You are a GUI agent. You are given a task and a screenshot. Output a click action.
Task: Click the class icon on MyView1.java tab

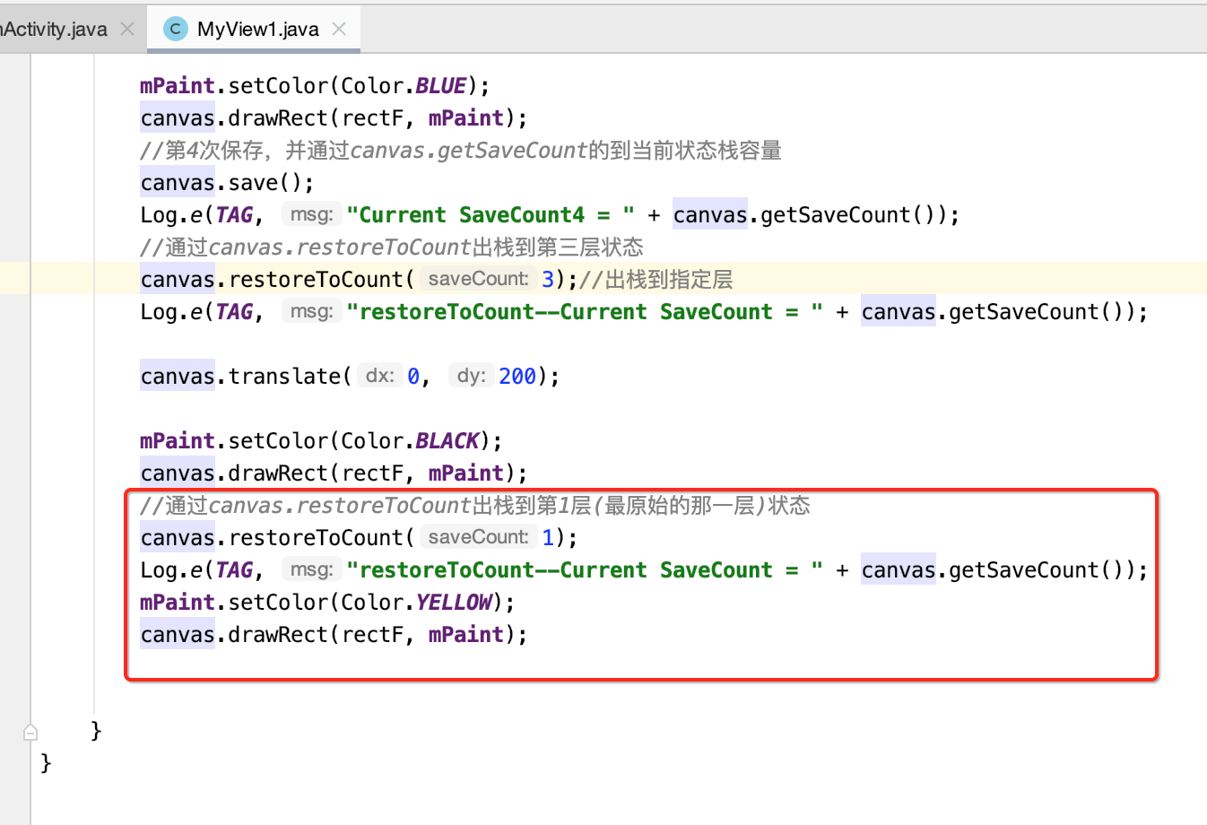[176, 29]
